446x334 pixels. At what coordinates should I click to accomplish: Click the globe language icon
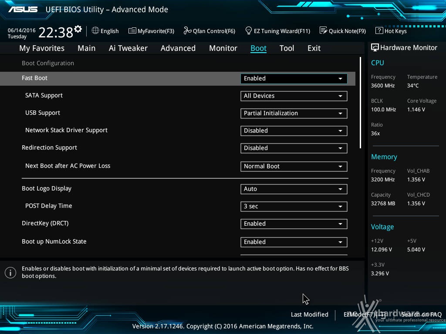(95, 30)
